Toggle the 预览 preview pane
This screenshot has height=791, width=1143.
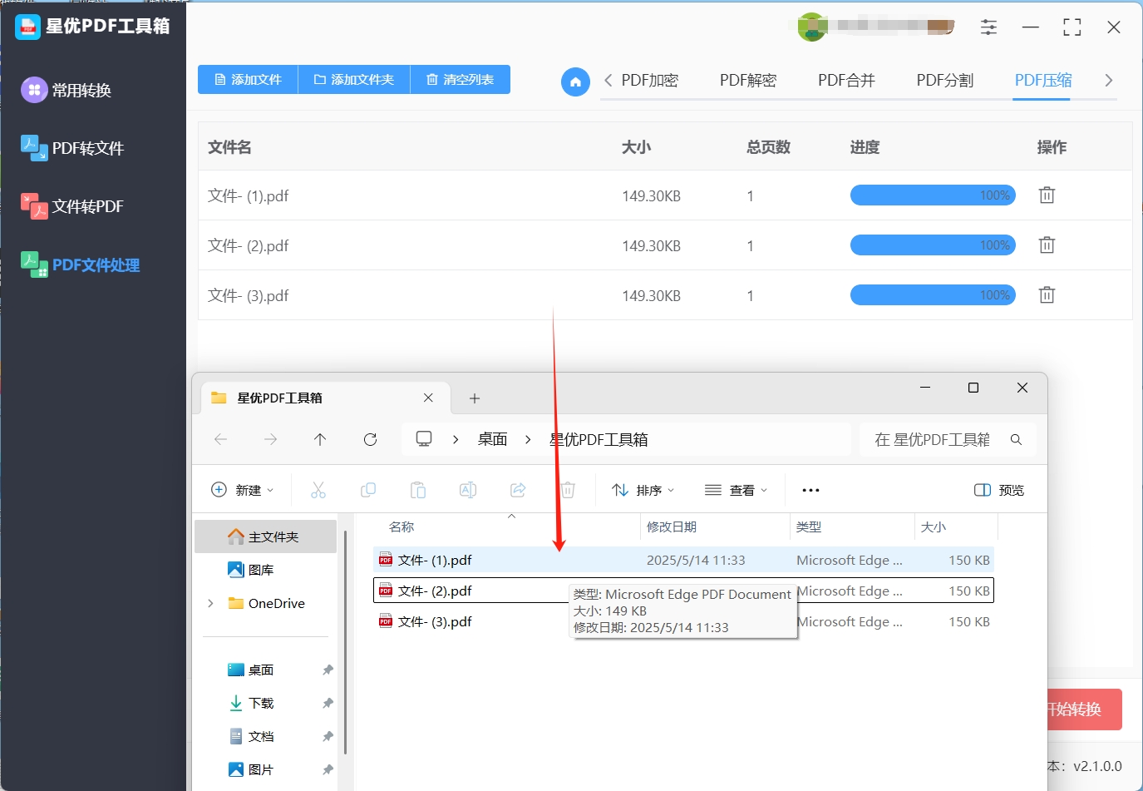[x=999, y=490]
